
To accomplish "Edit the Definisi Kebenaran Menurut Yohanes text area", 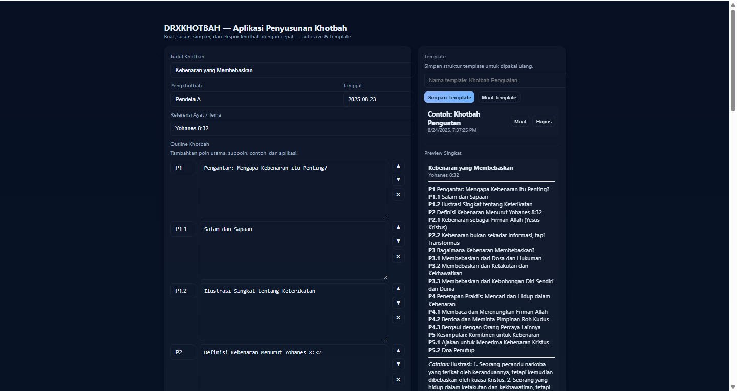I will [294, 368].
